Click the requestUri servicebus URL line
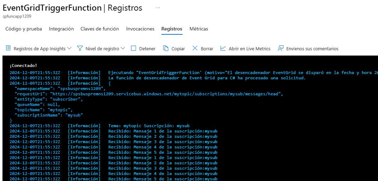378x181 pixels. tap(149, 94)
